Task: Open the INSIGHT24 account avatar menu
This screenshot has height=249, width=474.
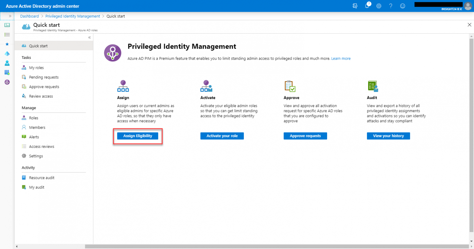Action: click(x=468, y=6)
